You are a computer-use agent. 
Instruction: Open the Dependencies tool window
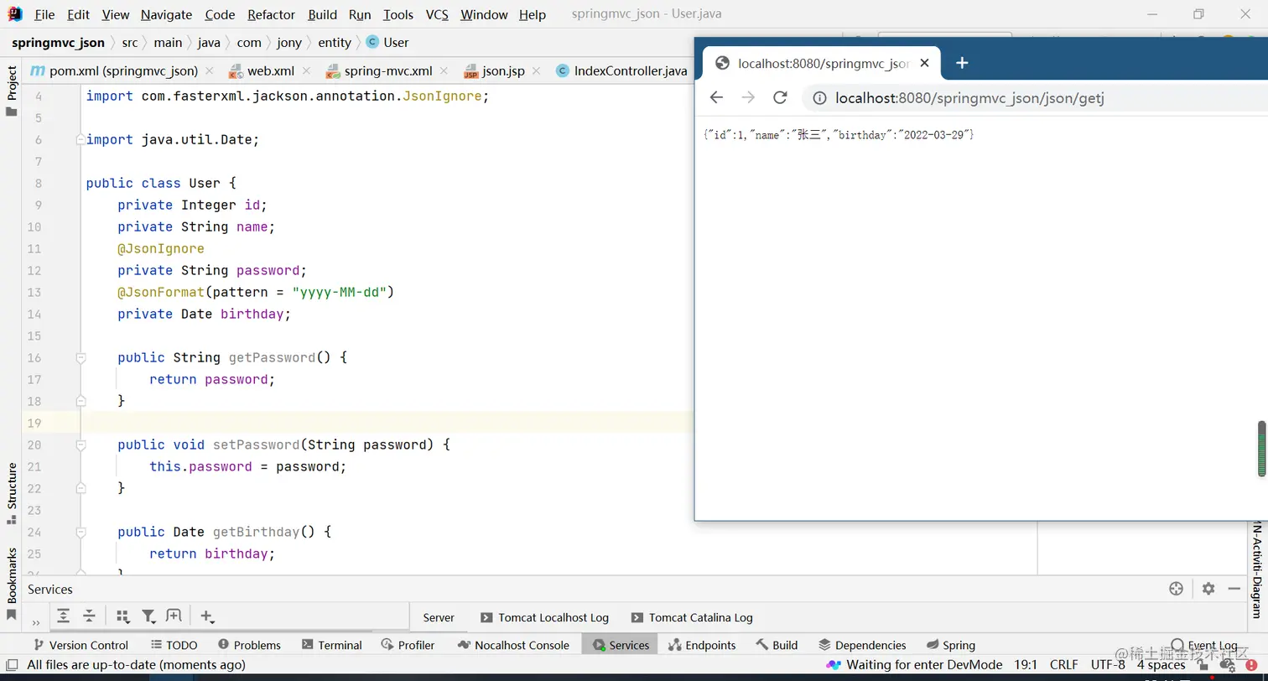click(x=862, y=645)
